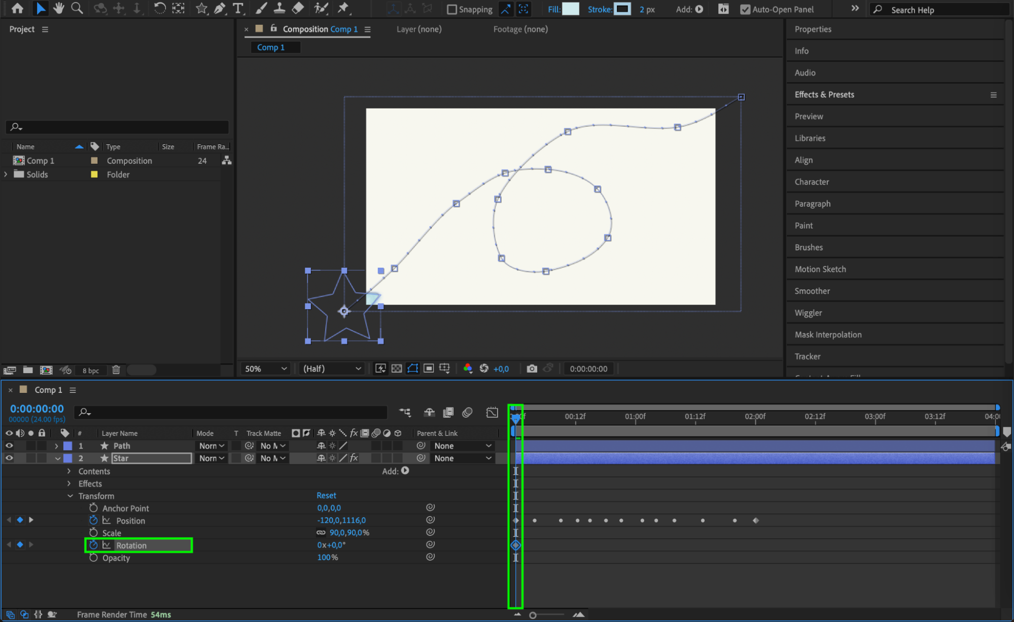Select the Puppet Pin tool
This screenshot has height=622, width=1014.
343,8
